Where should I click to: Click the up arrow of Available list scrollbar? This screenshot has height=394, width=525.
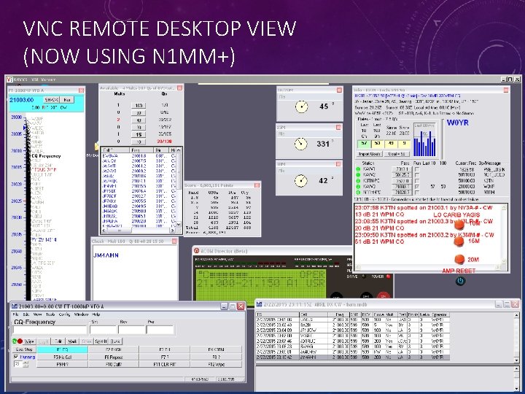[x=179, y=150]
